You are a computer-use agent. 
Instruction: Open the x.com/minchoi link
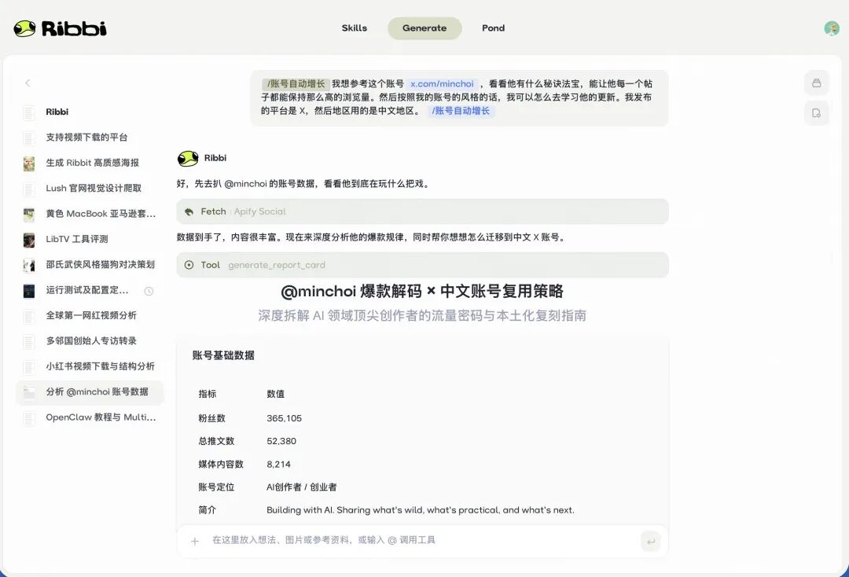[441, 83]
